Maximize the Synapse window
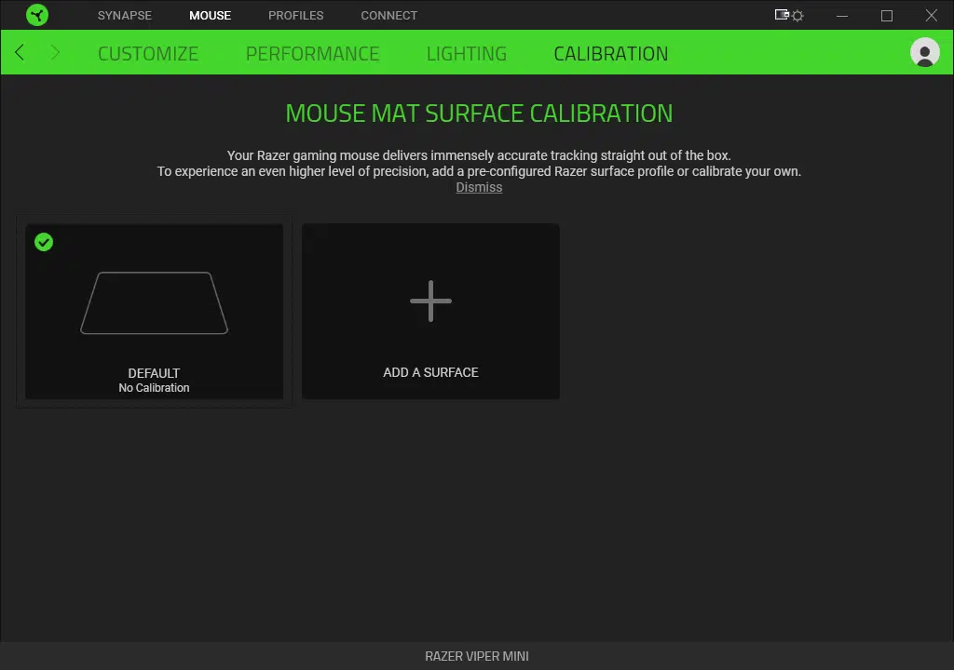Viewport: 954px width, 670px height. pyautogui.click(x=887, y=15)
